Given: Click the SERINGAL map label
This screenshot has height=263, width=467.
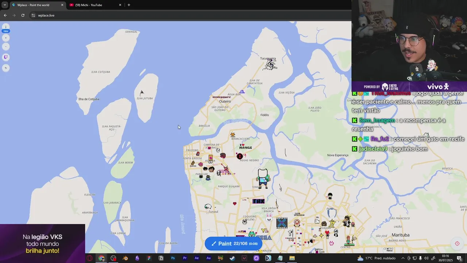Looking at the screenshot, I should 131,32.
